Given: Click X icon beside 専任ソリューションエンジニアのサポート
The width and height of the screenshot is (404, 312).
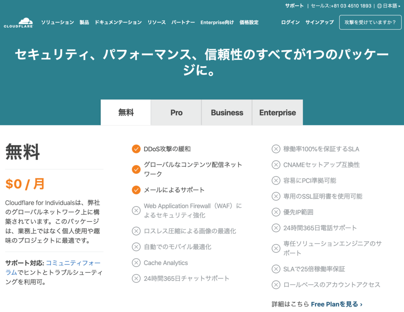Looking at the screenshot, I should (x=276, y=248).
